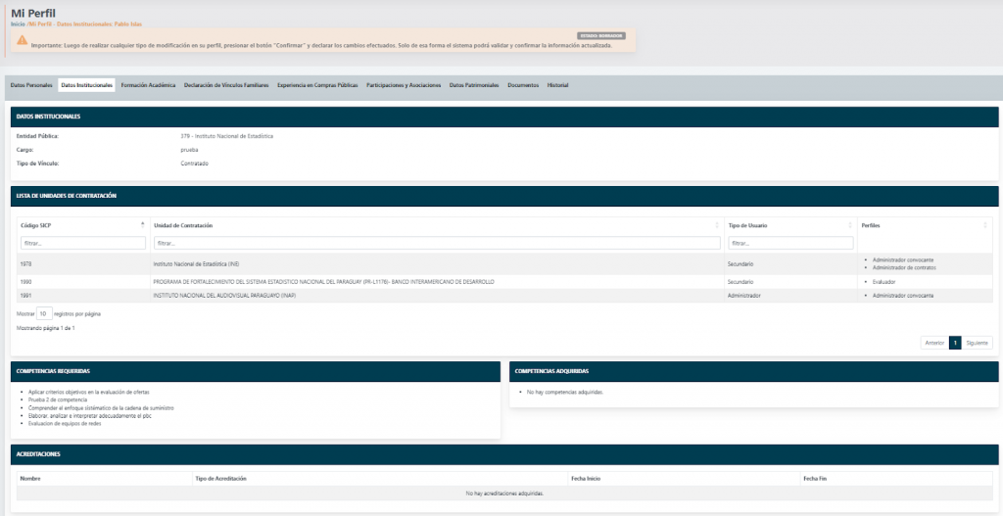Click the Cargo value 'prueba'

tap(189, 150)
